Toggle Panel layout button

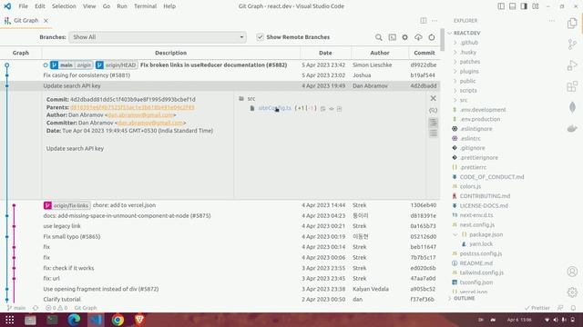click(512, 6)
